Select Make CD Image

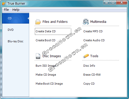click(x=46, y=75)
